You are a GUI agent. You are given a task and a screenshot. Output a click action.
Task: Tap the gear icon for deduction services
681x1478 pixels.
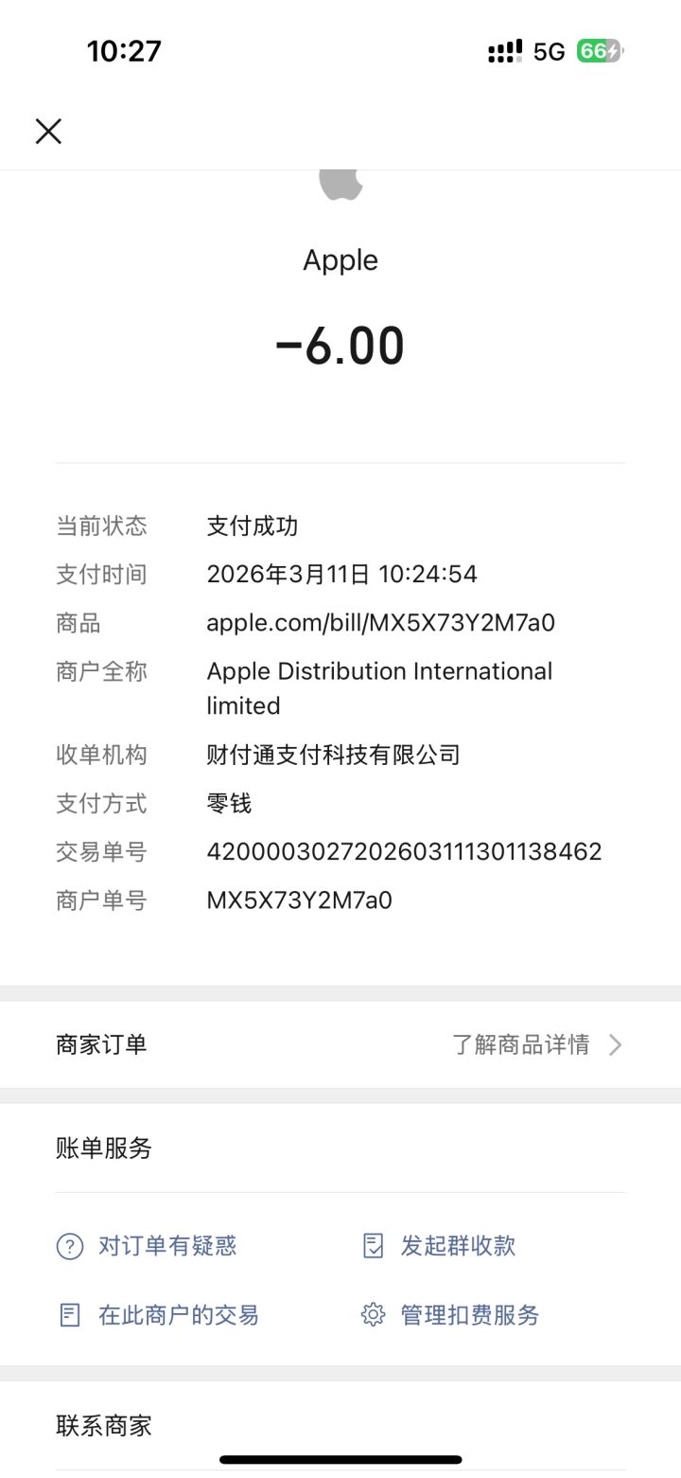[374, 1315]
